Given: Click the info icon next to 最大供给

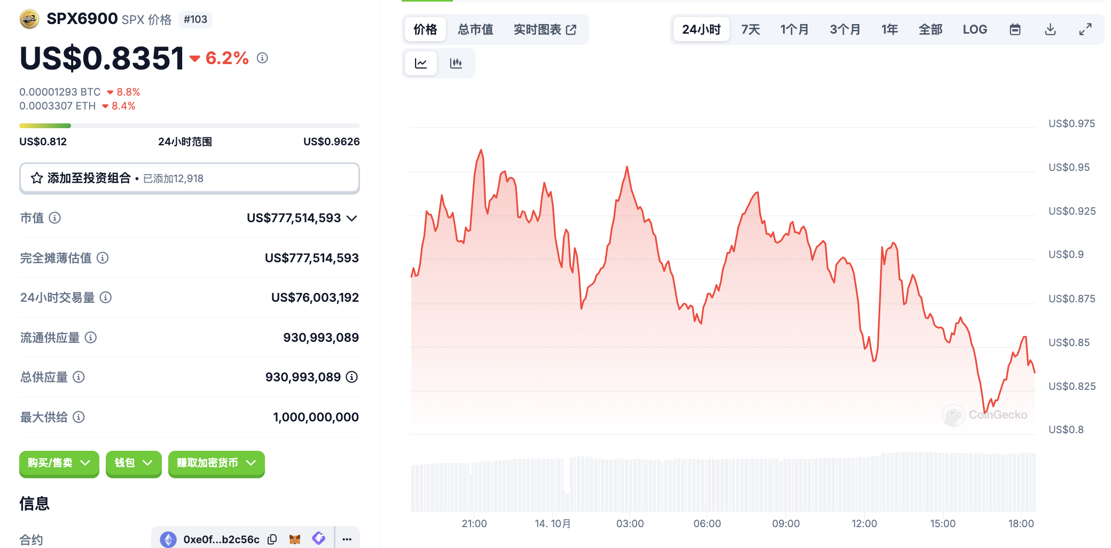Looking at the screenshot, I should [79, 417].
